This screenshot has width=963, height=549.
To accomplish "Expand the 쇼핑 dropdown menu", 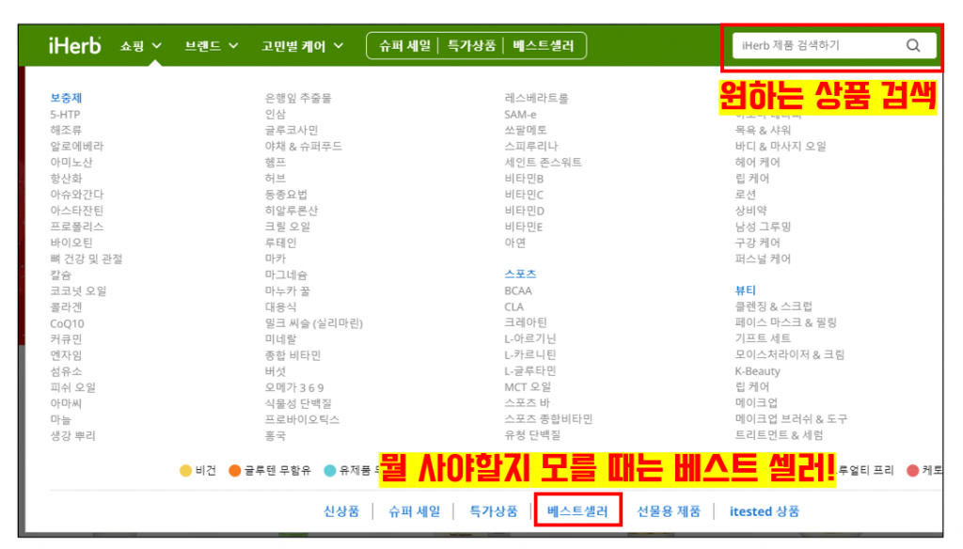I will [141, 46].
